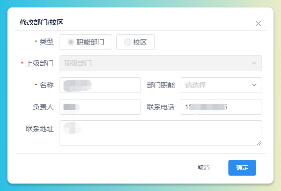Click into the 联系电话 input field
Screen dimensions: 281x191
(221, 107)
